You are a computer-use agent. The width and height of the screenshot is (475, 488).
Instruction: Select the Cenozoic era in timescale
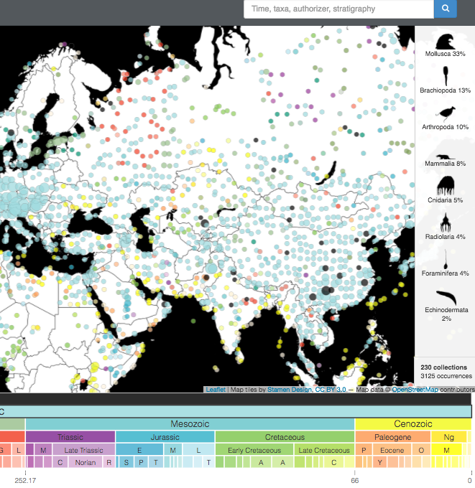tap(412, 424)
